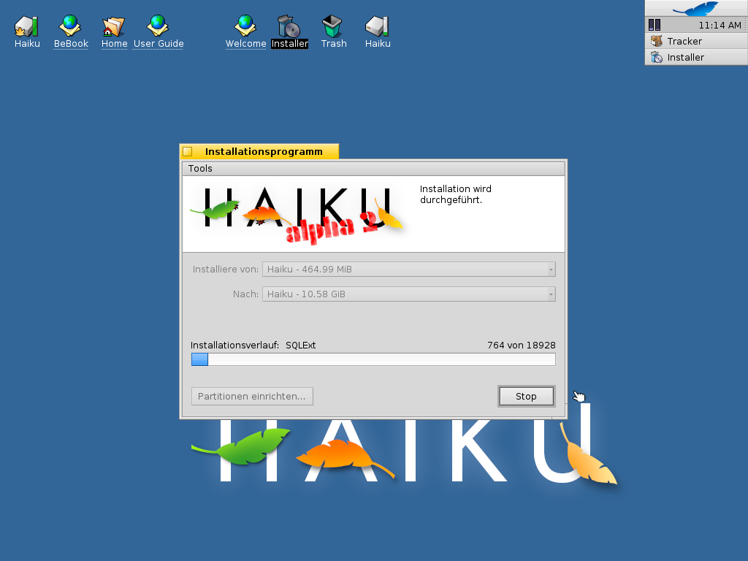Close the Installationsprogramm window via title square
The height and width of the screenshot is (561, 748).
point(188,152)
